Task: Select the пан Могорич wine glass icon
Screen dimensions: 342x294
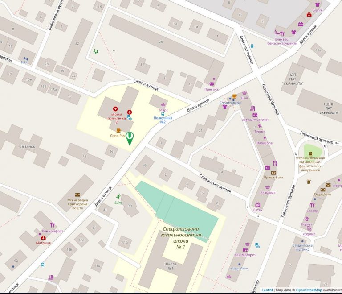Action: [245, 249]
